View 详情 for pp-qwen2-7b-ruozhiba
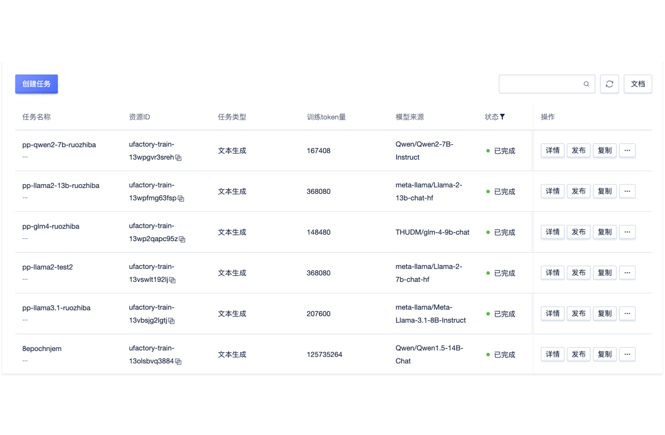The height and width of the screenshot is (435, 665). click(552, 151)
